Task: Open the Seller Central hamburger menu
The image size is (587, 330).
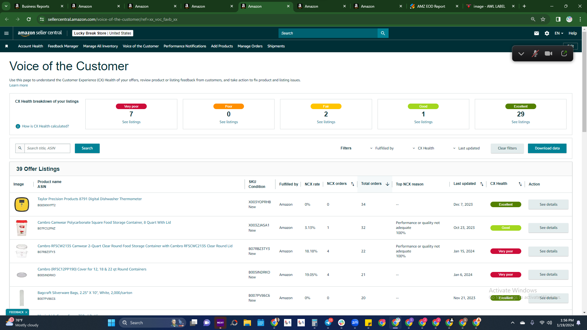Action: click(6, 33)
